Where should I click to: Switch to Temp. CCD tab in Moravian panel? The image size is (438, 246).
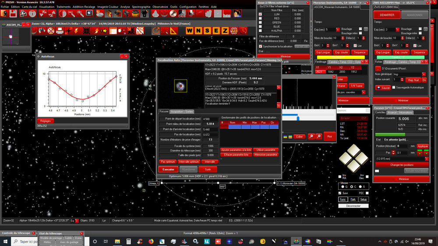[346, 62]
